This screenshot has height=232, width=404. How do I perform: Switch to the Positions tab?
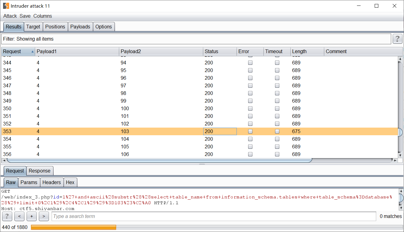click(x=55, y=27)
